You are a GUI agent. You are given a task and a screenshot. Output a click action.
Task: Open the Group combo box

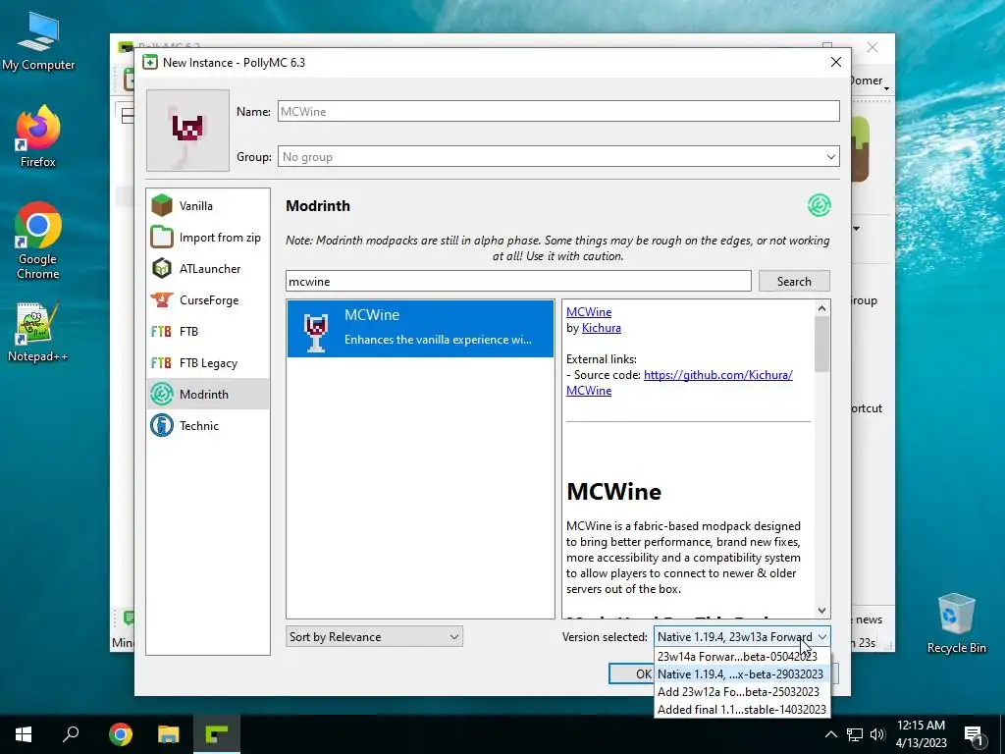[x=558, y=157]
